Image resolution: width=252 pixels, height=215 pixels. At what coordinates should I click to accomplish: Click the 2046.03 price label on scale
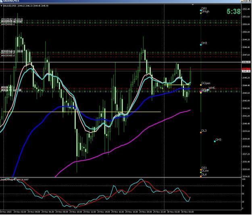pos(246,62)
